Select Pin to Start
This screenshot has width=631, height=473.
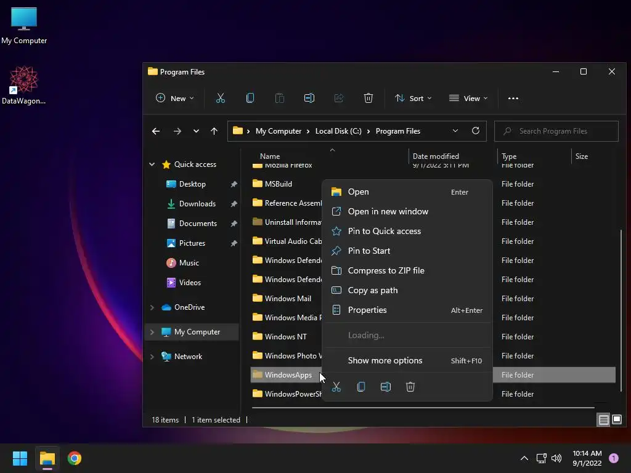coord(407,251)
